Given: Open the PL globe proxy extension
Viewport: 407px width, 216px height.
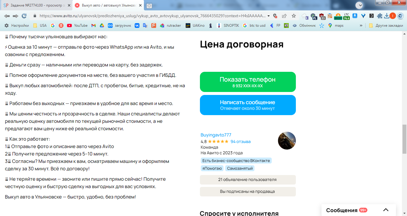Looking at the screenshot, I should click(x=313, y=16).
